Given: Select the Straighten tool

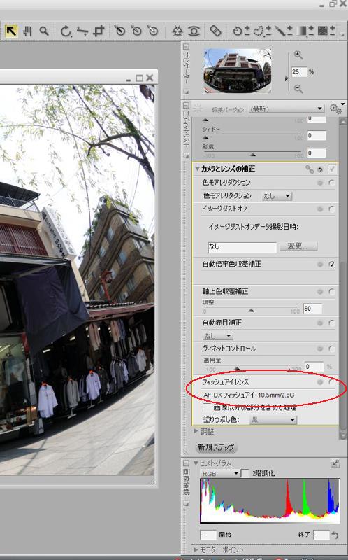Looking at the screenshot, I should point(82,31).
